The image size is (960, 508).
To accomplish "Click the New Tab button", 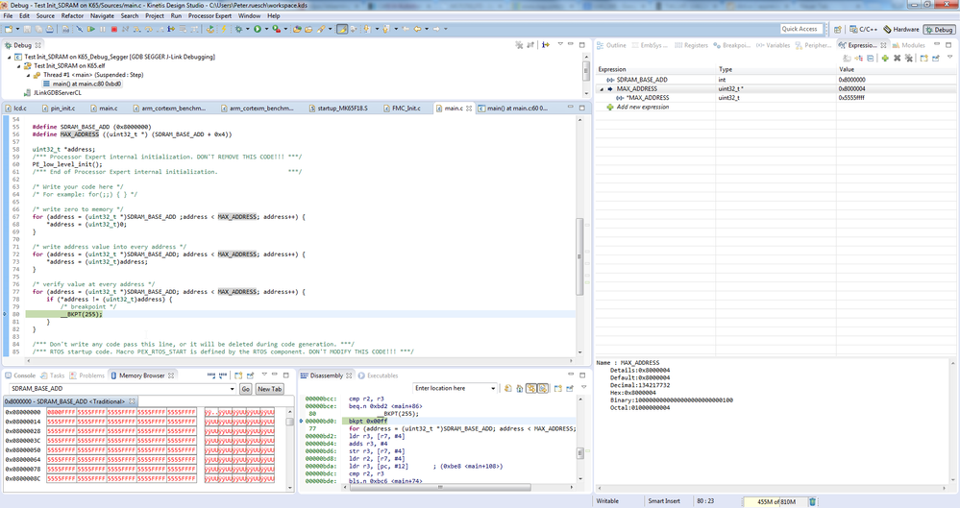I will click(x=270, y=389).
